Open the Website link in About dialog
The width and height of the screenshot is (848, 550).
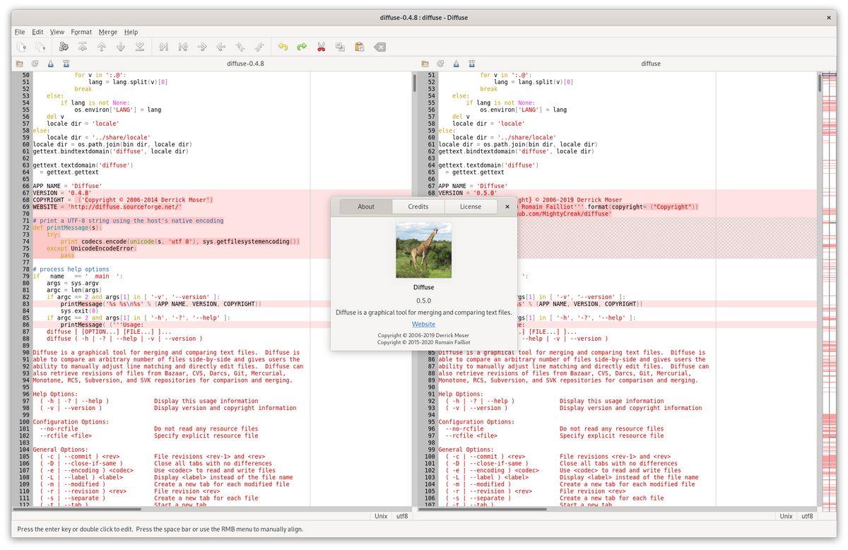coord(423,324)
